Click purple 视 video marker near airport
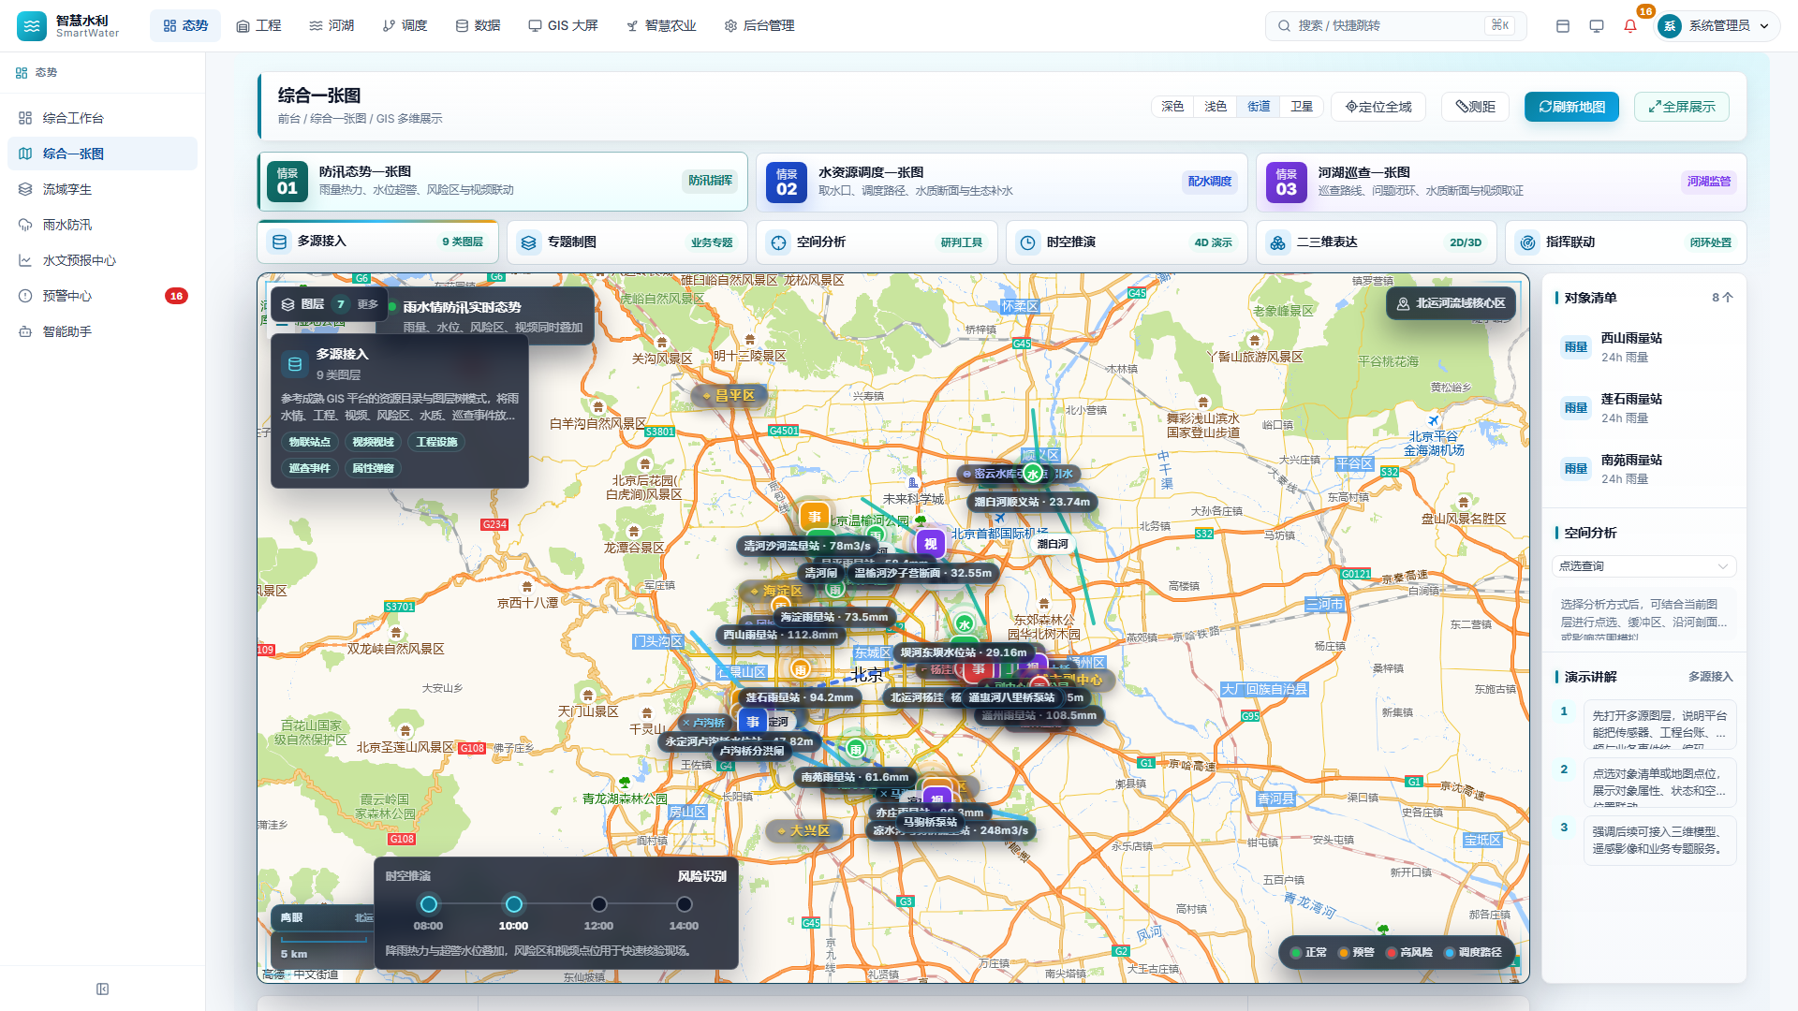Viewport: 1798px width, 1011px height. (931, 544)
